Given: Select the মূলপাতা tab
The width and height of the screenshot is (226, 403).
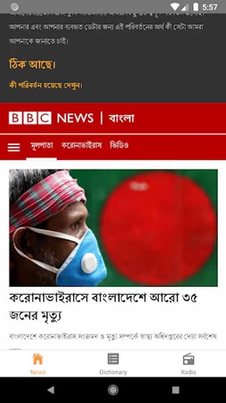Looking at the screenshot, I should tap(42, 146).
